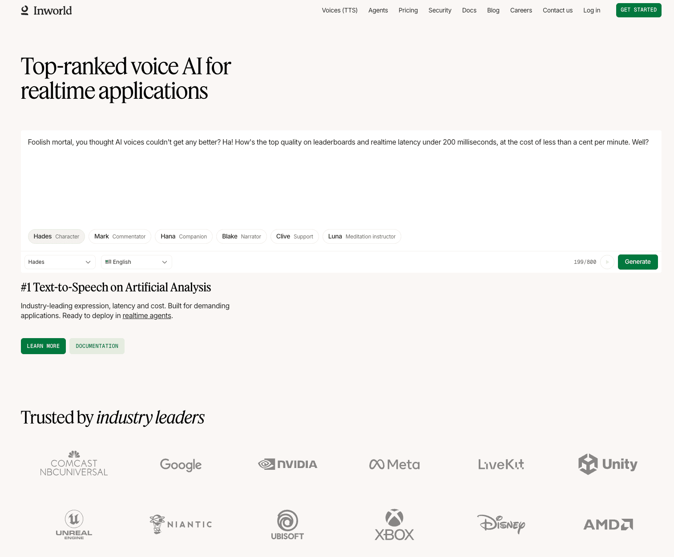Click the Get Started button

coord(638,10)
